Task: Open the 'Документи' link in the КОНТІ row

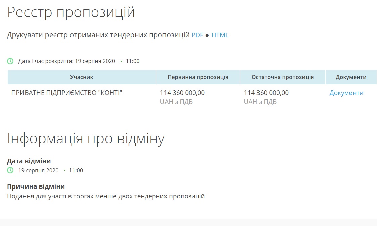Action: 346,93
